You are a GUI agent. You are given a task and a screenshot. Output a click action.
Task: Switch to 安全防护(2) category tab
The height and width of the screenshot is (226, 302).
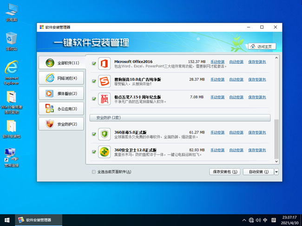[61, 124]
